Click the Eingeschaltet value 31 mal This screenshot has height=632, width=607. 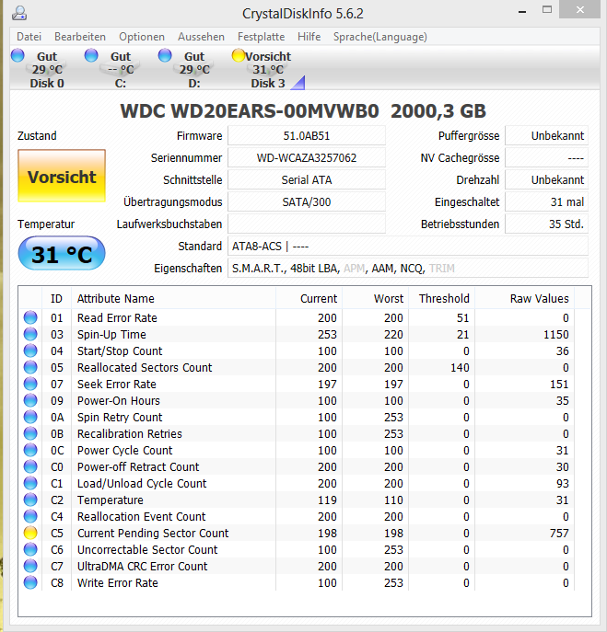coord(546,202)
